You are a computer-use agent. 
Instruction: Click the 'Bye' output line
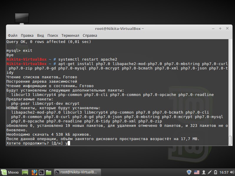tap(10, 55)
